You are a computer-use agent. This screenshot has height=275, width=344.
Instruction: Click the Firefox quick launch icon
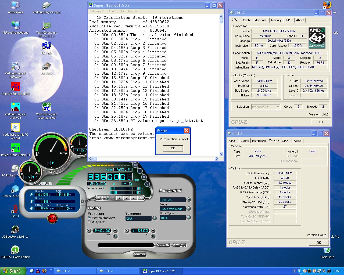coord(44,271)
